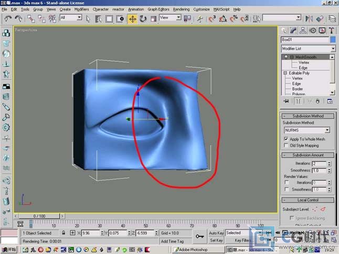Open the Graph Editors menu
The height and width of the screenshot is (254, 339).
(x=158, y=9)
